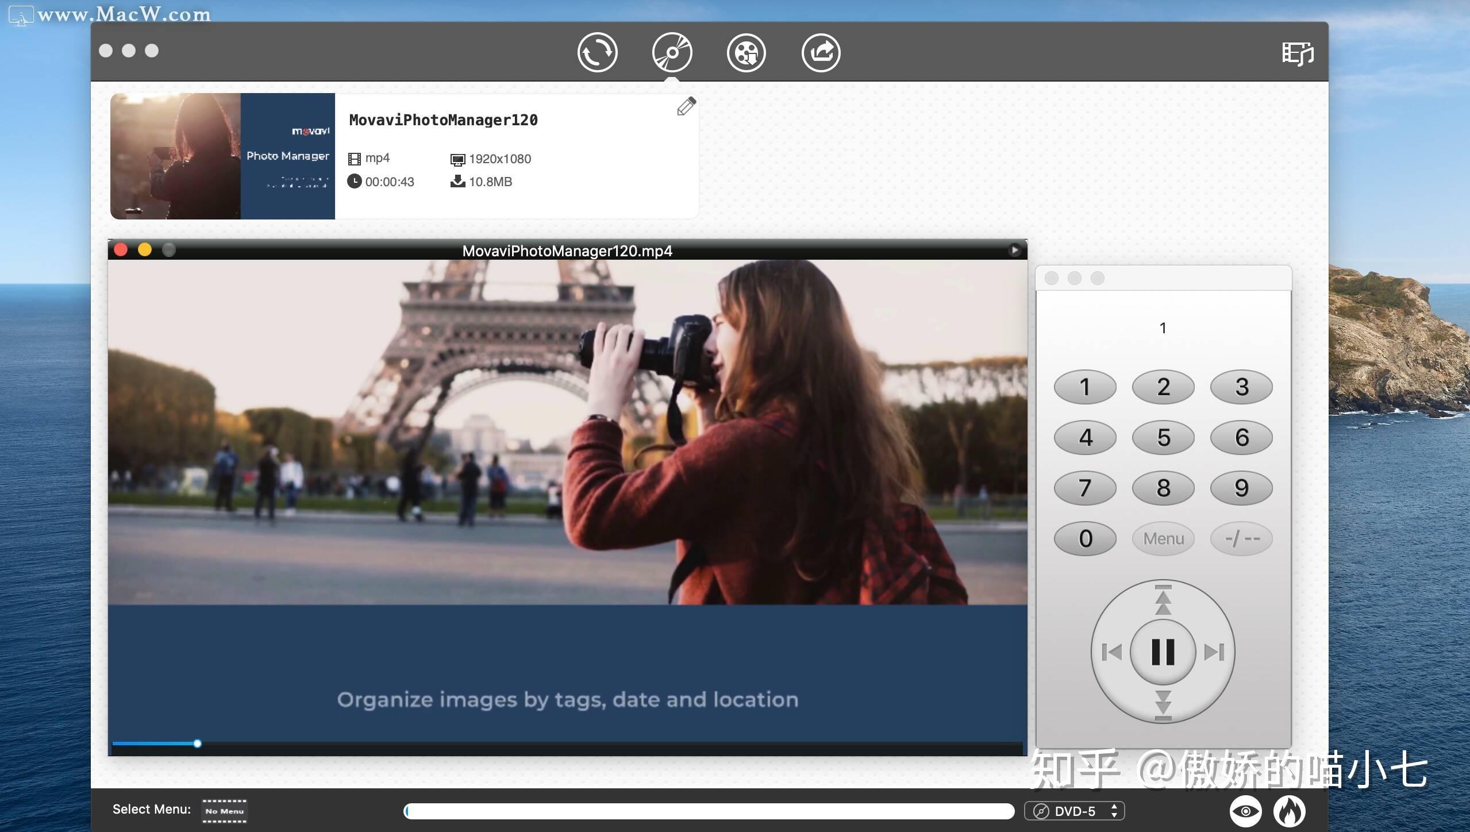1470x832 pixels.
Task: Open No Menu selector under Select Menu
Action: point(224,811)
